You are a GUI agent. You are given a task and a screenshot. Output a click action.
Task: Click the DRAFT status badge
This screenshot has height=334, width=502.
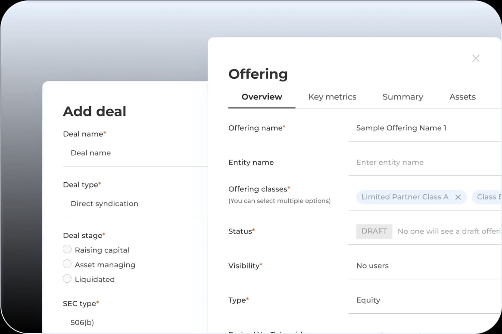tap(374, 231)
